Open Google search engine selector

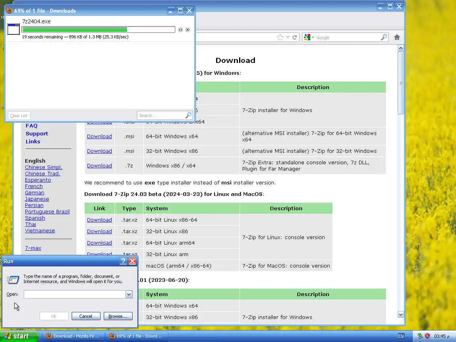pos(309,38)
